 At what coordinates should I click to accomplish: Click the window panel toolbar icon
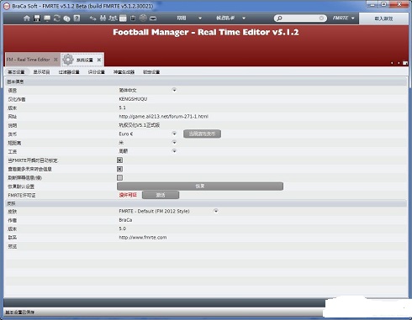(x=123, y=18)
